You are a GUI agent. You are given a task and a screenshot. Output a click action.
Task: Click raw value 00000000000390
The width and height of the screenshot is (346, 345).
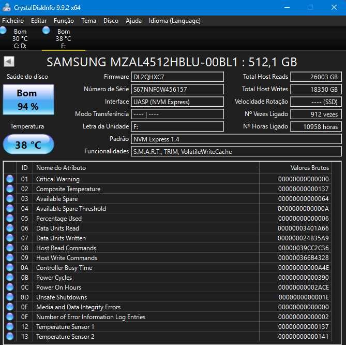point(303,278)
